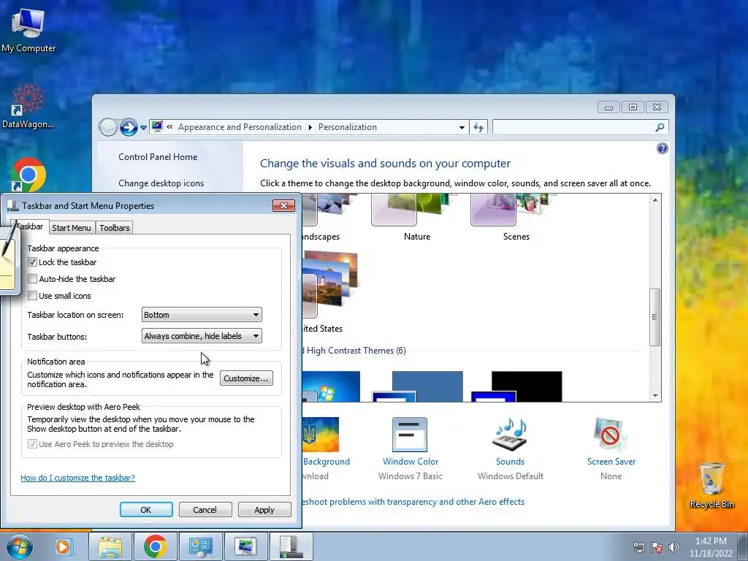Click the Control Panel search field
This screenshot has height=561, width=748.
pyautogui.click(x=574, y=127)
